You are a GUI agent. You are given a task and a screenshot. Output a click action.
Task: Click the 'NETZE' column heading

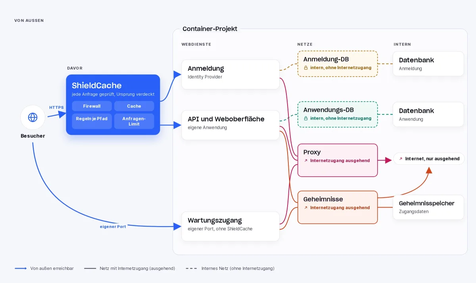pos(305,44)
